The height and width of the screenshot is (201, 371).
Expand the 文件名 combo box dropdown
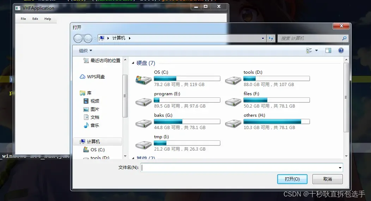(340, 167)
